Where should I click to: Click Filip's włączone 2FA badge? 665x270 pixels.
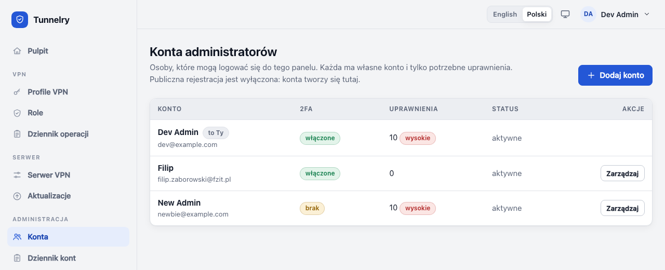point(320,173)
